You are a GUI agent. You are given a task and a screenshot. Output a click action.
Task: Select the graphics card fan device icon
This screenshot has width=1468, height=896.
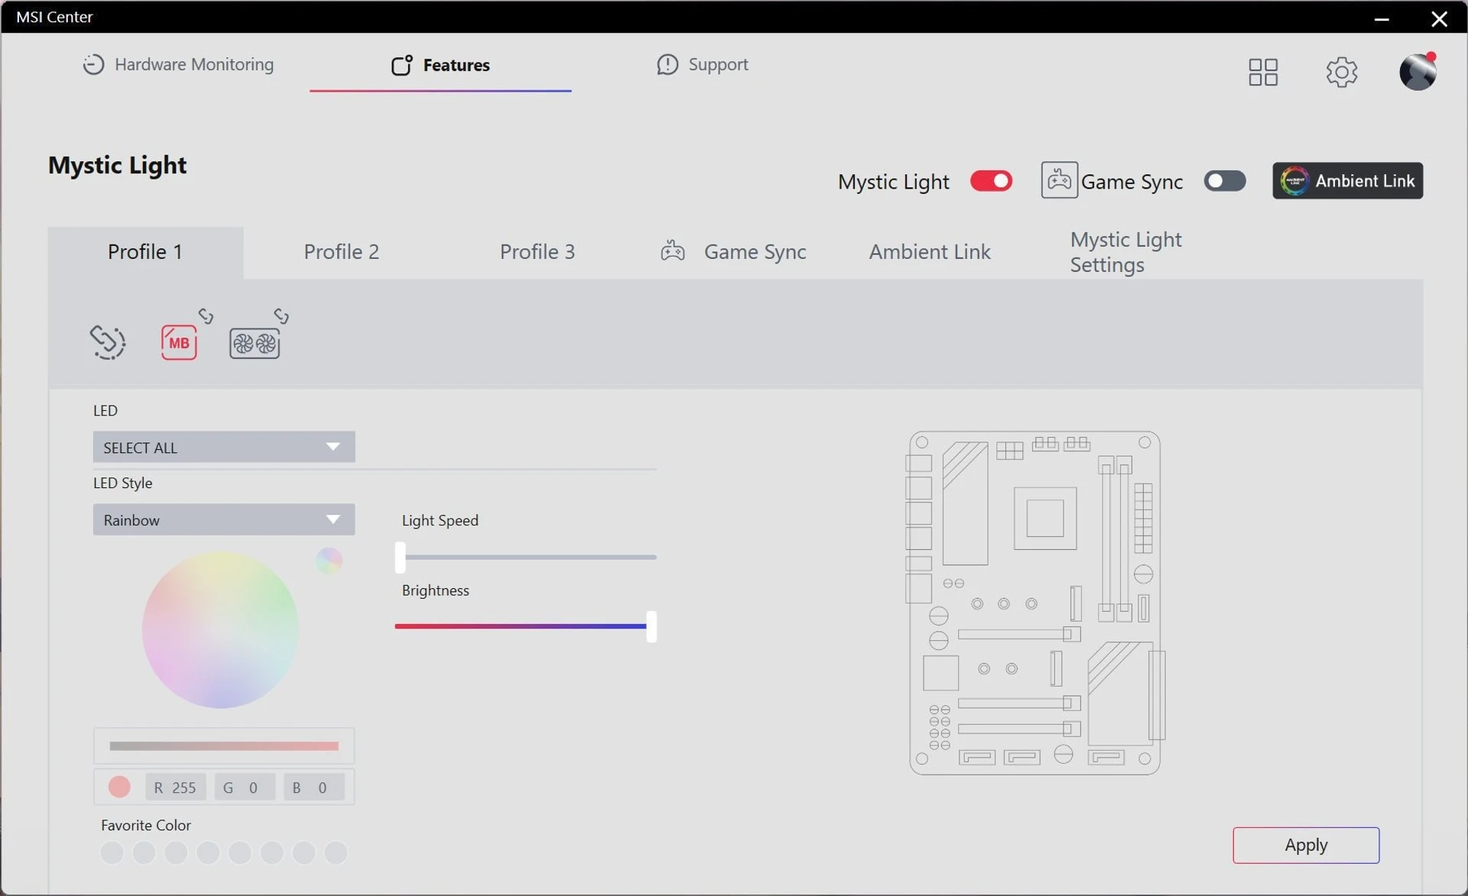point(255,344)
